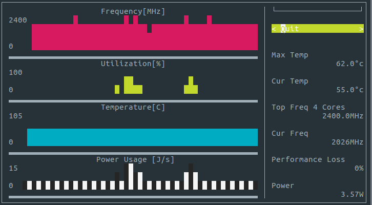Click the 2400 frequency axis label
The height and width of the screenshot is (205, 372).
tap(18, 20)
